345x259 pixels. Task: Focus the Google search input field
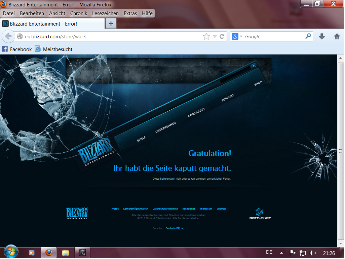coord(274,37)
